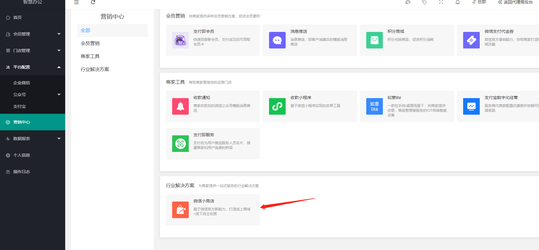Image resolution: width=539 pixels, height=250 pixels.
Task: Open the 微信小商店 title link
Action: [204, 201]
